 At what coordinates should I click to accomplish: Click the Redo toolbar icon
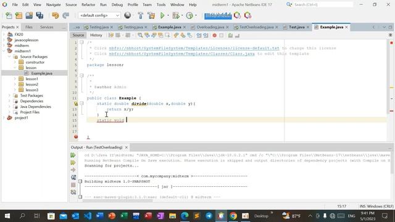[66, 15]
